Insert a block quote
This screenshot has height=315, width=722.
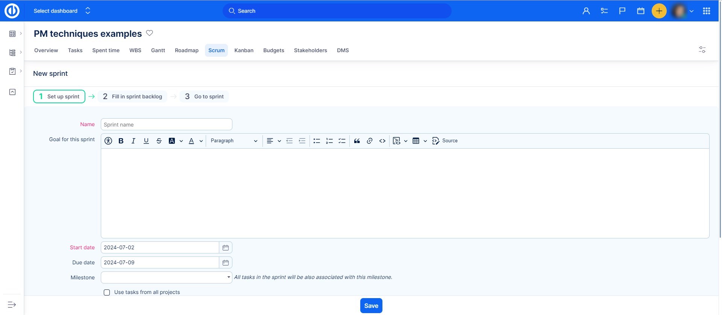pos(357,141)
